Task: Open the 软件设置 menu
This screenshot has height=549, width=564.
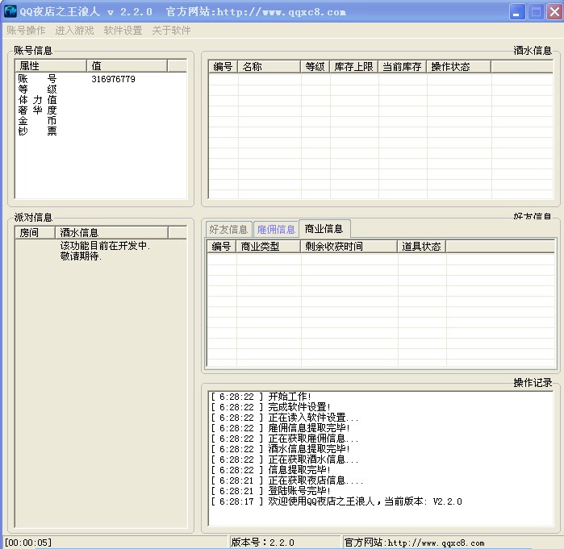Action: pos(123,31)
